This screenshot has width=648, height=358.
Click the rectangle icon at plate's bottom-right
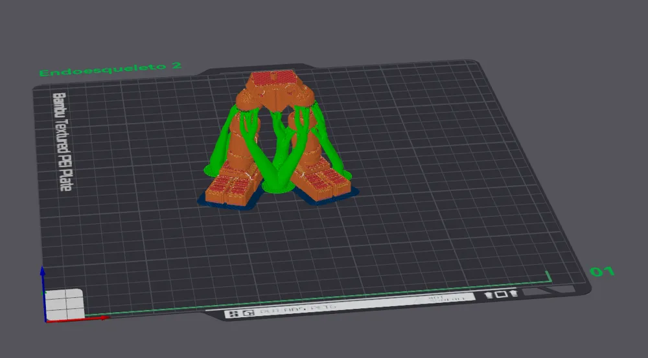[x=501, y=295]
